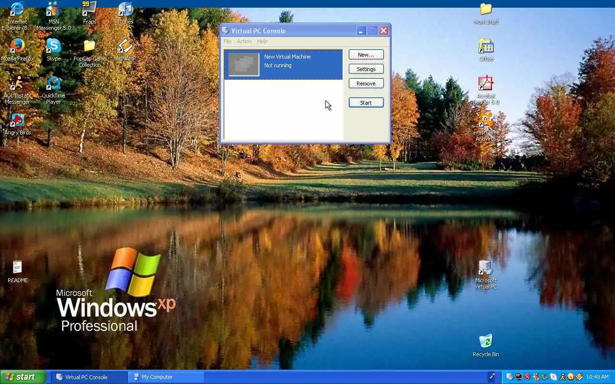The height and width of the screenshot is (384, 615).
Task: Click the red security shield tray icon
Action: point(528,377)
